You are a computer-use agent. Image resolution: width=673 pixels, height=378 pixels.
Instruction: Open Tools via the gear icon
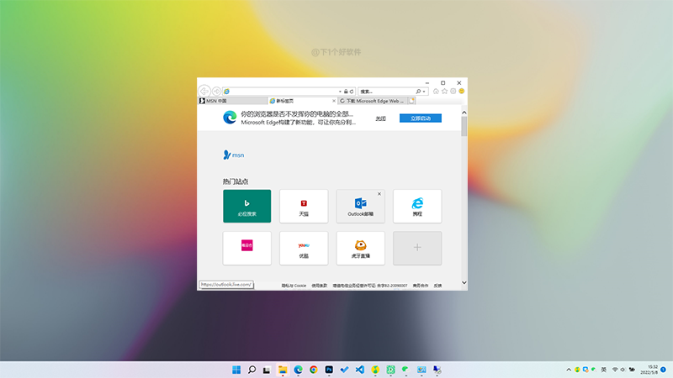453,91
